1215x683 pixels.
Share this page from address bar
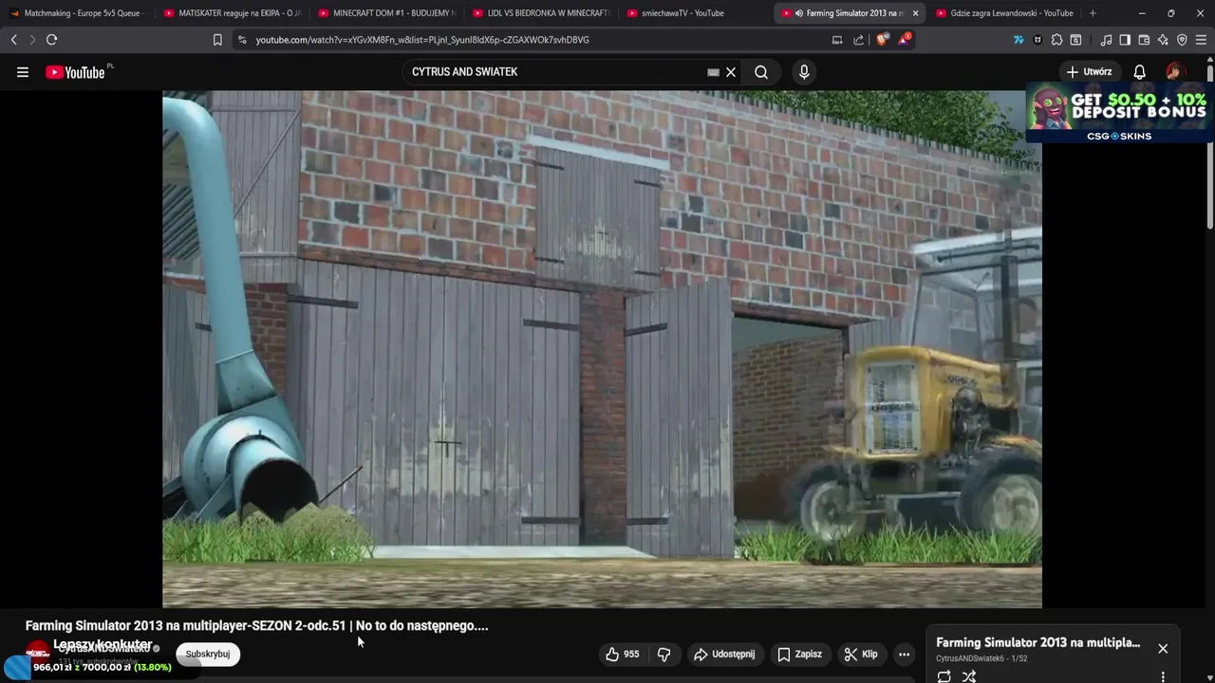[x=858, y=40]
